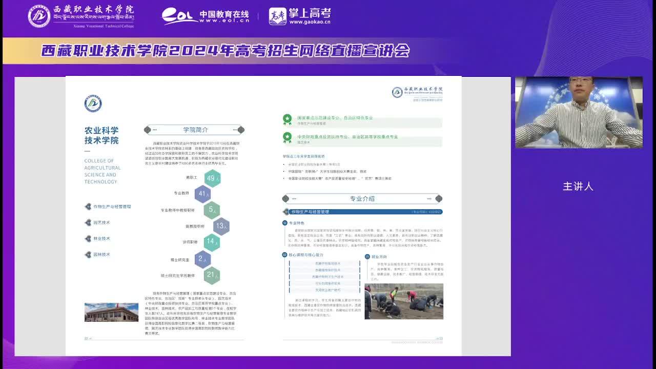The image size is (656, 369).
Task: Click the hexagon showing 2 博士研究生
Action: pyautogui.click(x=203, y=259)
